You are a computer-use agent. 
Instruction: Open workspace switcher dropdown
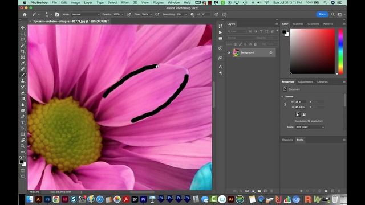click(x=340, y=14)
